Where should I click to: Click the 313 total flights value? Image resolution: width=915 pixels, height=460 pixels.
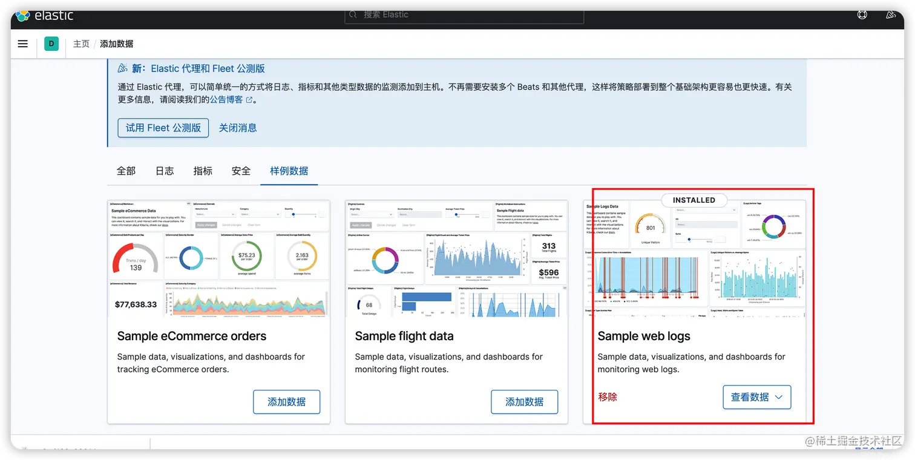(549, 246)
